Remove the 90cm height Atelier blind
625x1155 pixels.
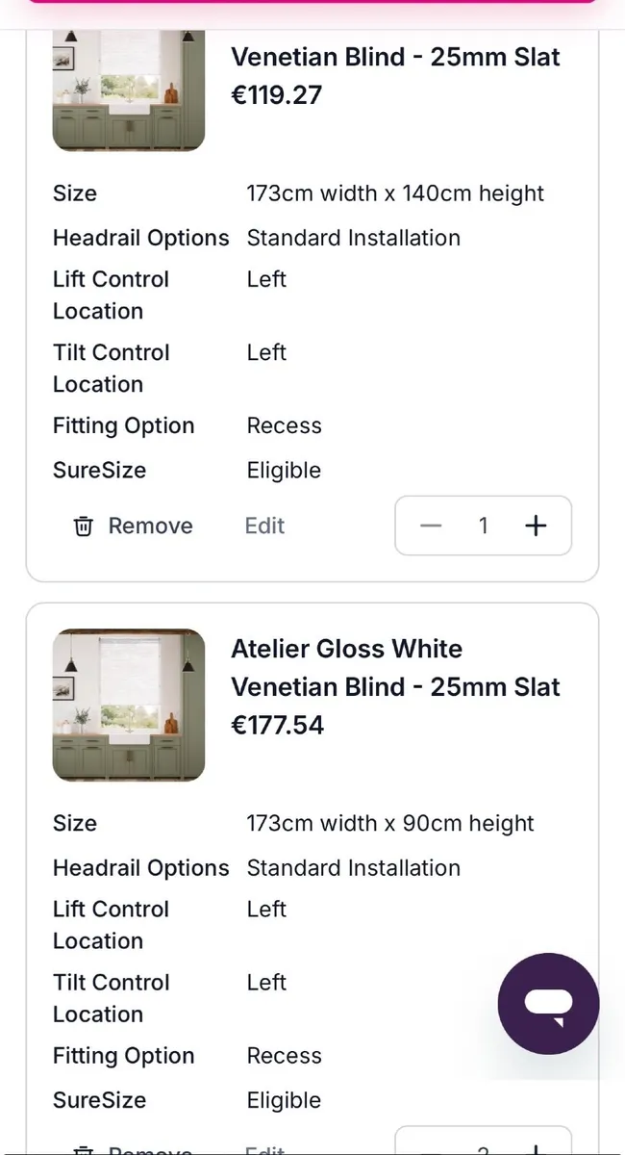[x=135, y=1147]
